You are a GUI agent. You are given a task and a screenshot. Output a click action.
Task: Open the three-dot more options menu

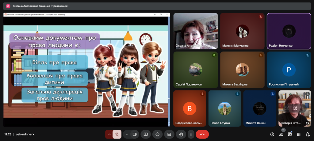[191, 134]
